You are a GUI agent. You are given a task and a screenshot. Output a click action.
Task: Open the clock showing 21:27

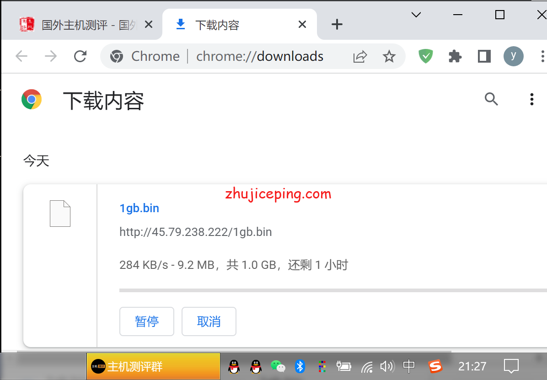[472, 366]
